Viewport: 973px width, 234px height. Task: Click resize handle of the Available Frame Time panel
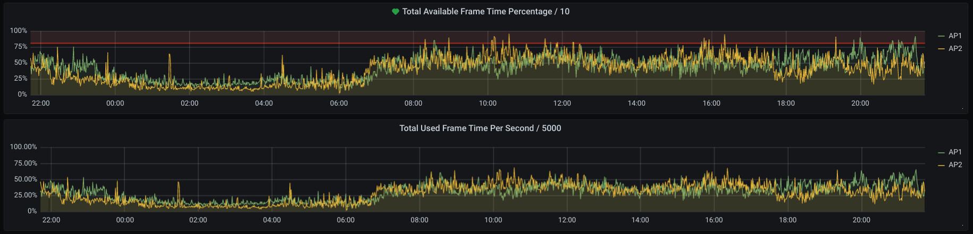point(963,109)
